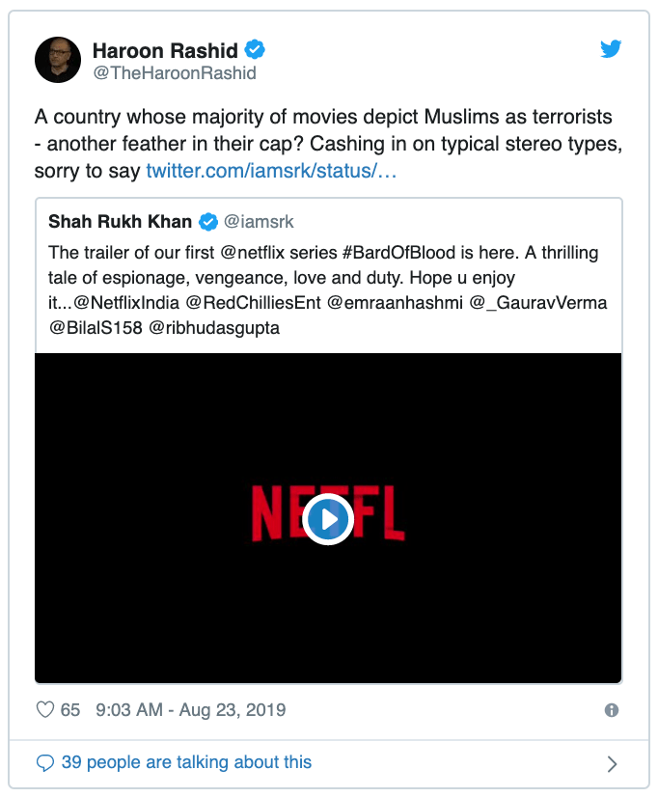The width and height of the screenshot is (658, 797).
Task: Click the speech bubble reply icon
Action: (x=45, y=763)
